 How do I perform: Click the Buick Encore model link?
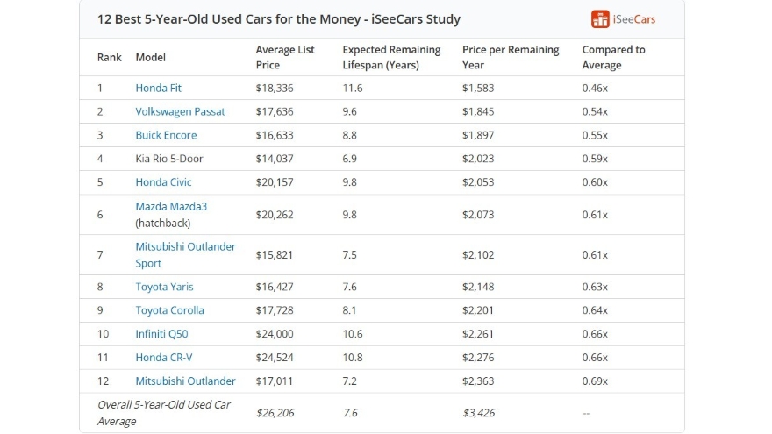pos(166,135)
